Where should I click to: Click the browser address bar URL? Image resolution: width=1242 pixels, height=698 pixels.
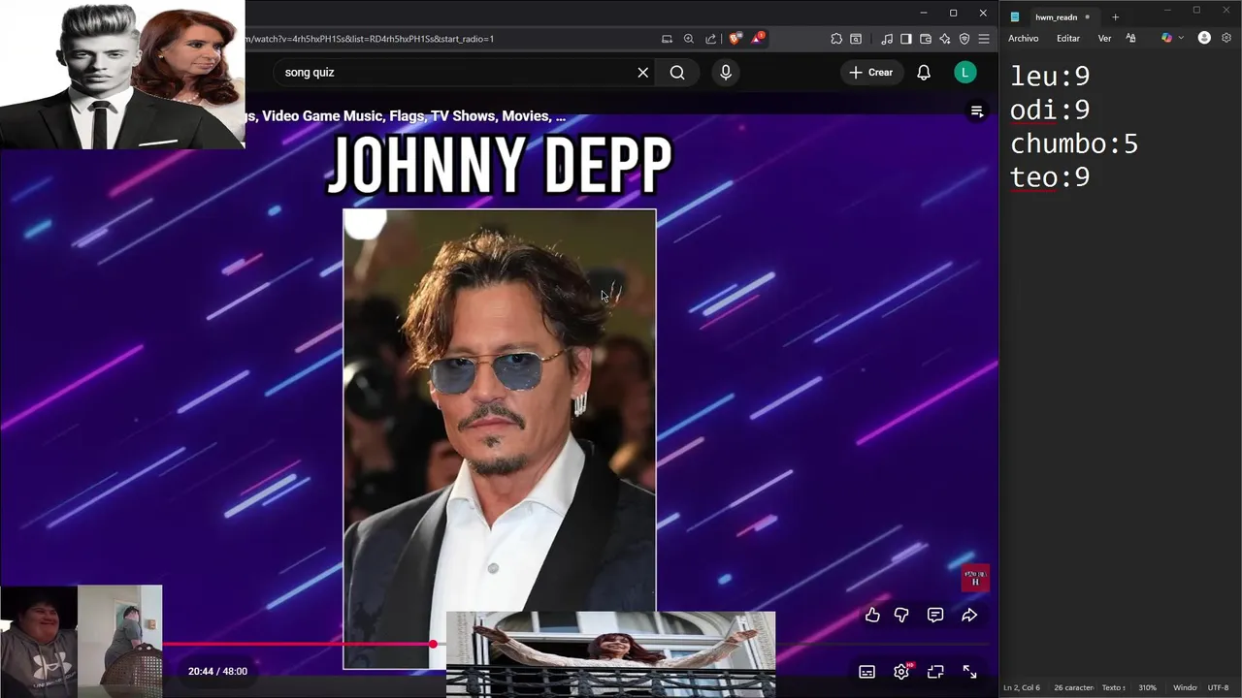click(370, 39)
